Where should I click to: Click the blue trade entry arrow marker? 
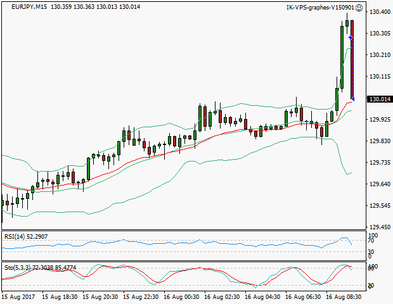coord(351,38)
